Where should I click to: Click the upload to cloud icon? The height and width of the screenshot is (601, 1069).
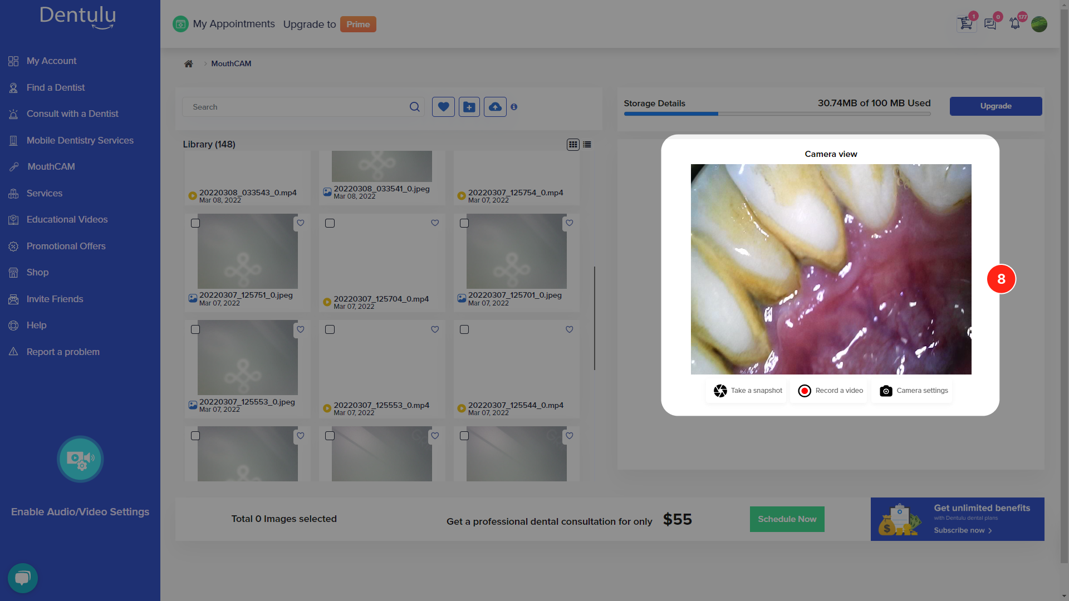point(495,107)
